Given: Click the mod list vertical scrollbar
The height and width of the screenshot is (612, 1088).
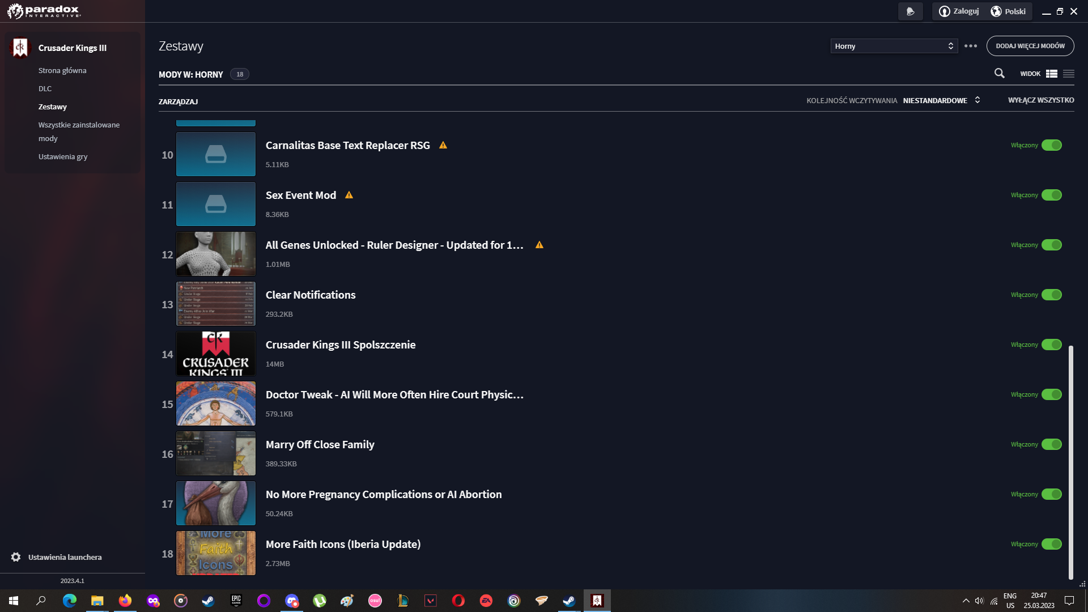Looking at the screenshot, I should (1071, 462).
